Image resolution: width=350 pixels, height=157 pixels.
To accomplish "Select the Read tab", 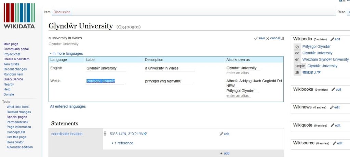I will 341,12.
